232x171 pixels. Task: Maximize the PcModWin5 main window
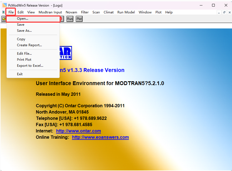click(213, 5)
